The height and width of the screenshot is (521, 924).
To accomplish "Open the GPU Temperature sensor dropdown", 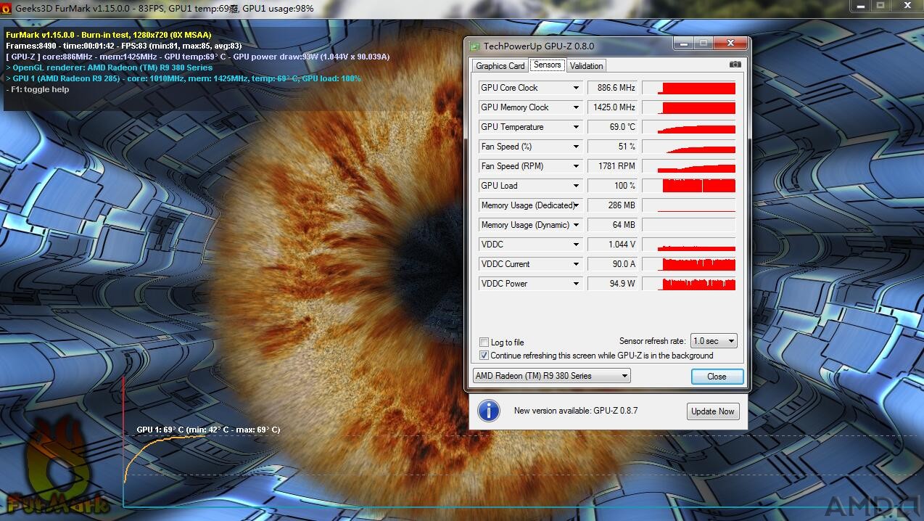I will tap(576, 127).
